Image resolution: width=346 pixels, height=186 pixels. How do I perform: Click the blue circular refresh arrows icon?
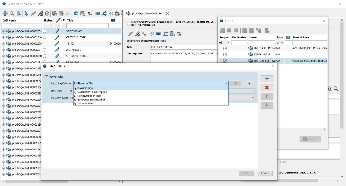pyautogui.click(x=76, y=13)
